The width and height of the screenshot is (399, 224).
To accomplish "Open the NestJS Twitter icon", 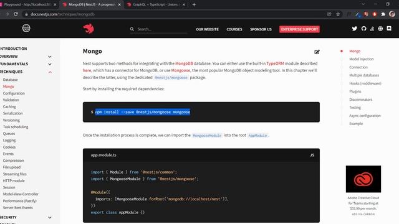I will point(355,29).
